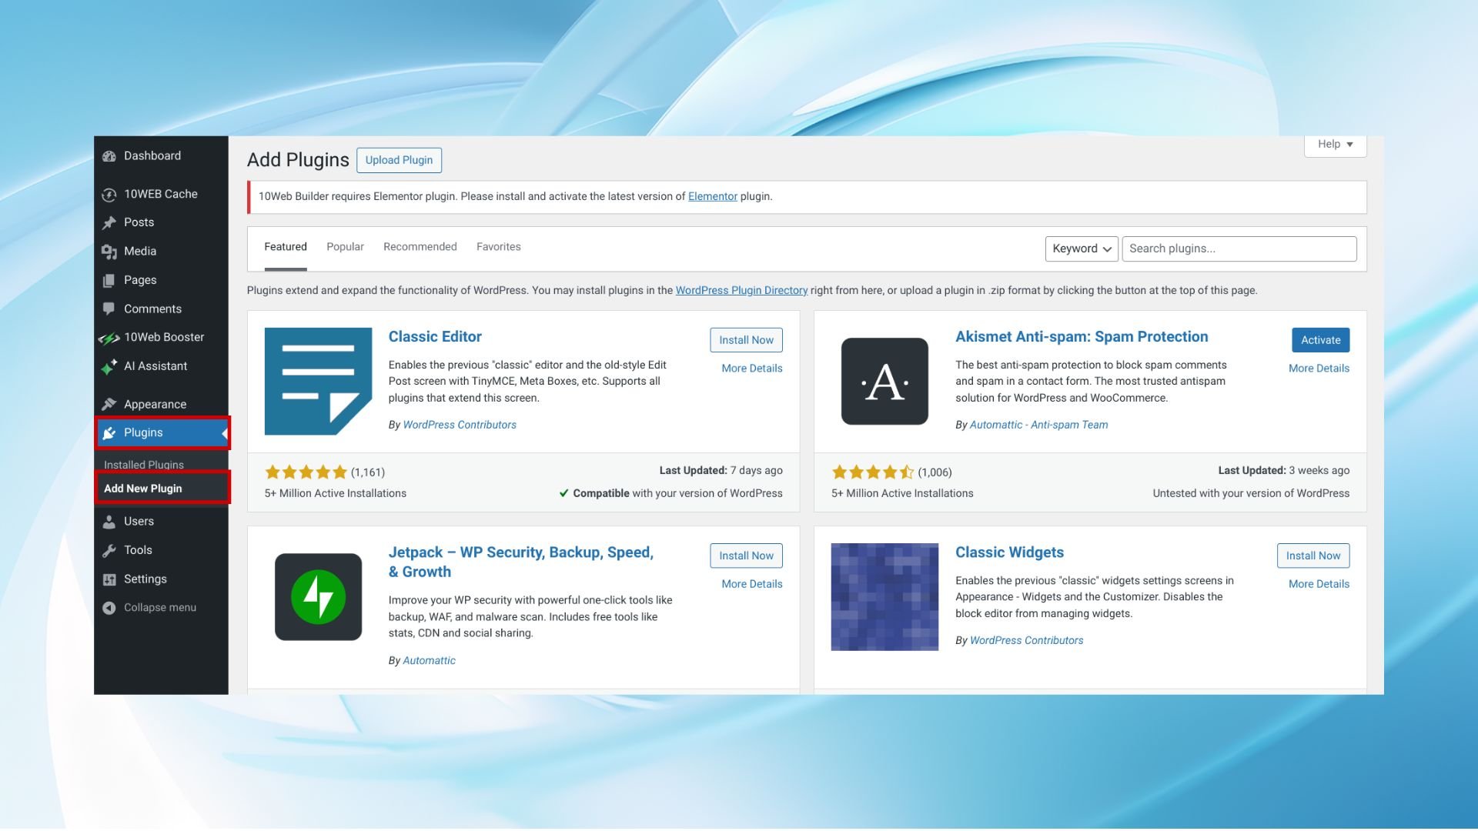Click the Tools wrench icon
The image size is (1478, 831).
pos(109,550)
